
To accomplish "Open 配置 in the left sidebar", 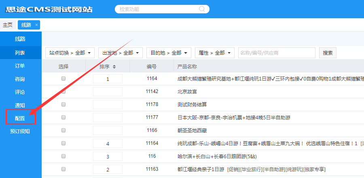I will click(20, 118).
